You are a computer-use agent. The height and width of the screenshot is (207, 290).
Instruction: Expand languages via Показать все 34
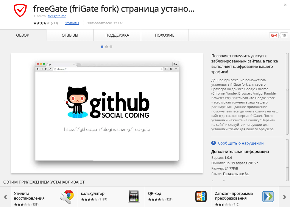pyautogui.click(x=236, y=174)
